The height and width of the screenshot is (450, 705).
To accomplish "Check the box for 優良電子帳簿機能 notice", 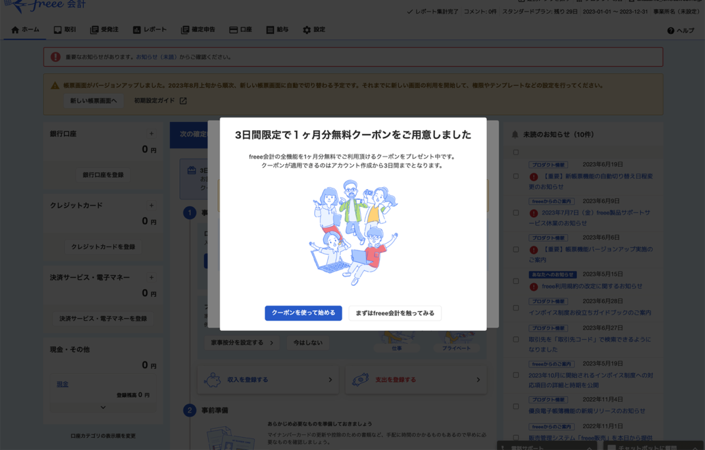I will point(515,406).
